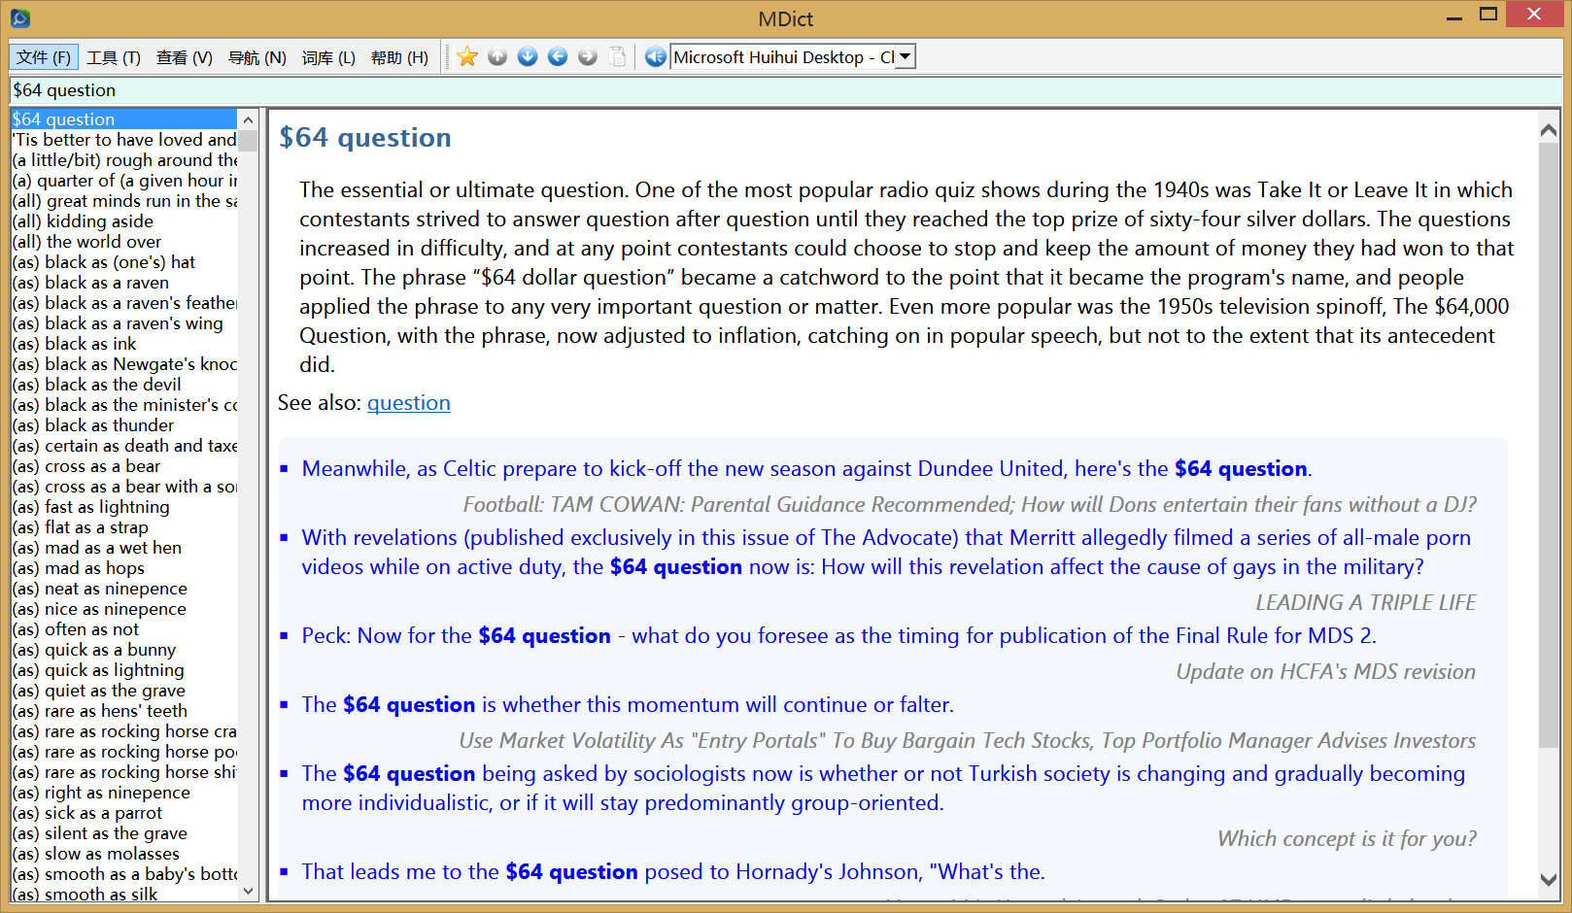Open the 导航 (N) menu
Viewport: 1572px width, 913px height.
(x=257, y=57)
